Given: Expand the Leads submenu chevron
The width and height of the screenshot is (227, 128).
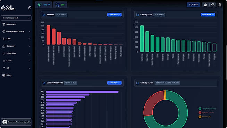Looking at the screenshot, I should tap(29, 61).
